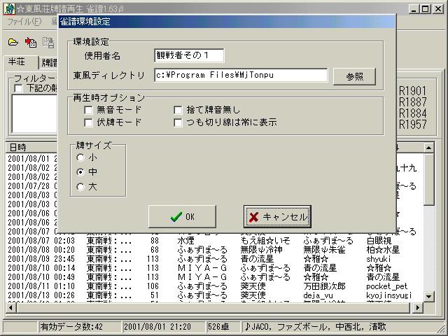Open the ファイル(F) menu
448x336 pixels.
23,22
